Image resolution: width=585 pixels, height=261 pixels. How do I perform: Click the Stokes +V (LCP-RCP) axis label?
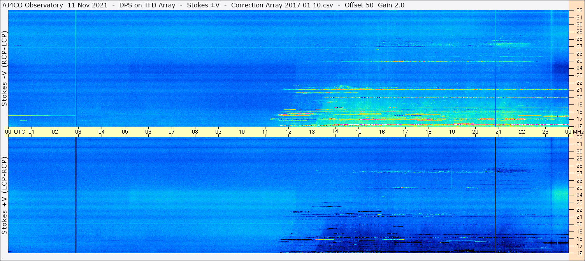point(5,195)
